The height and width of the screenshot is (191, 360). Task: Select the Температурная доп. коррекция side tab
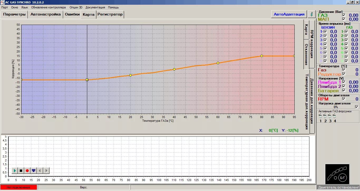(x=307, y=101)
